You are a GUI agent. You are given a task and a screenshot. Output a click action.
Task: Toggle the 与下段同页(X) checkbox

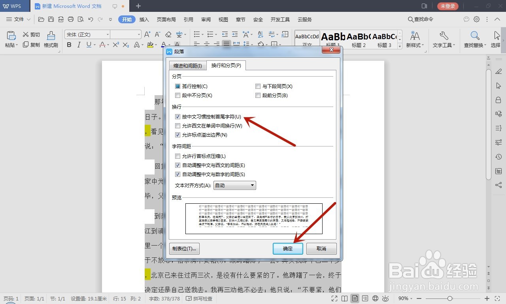[x=258, y=86]
